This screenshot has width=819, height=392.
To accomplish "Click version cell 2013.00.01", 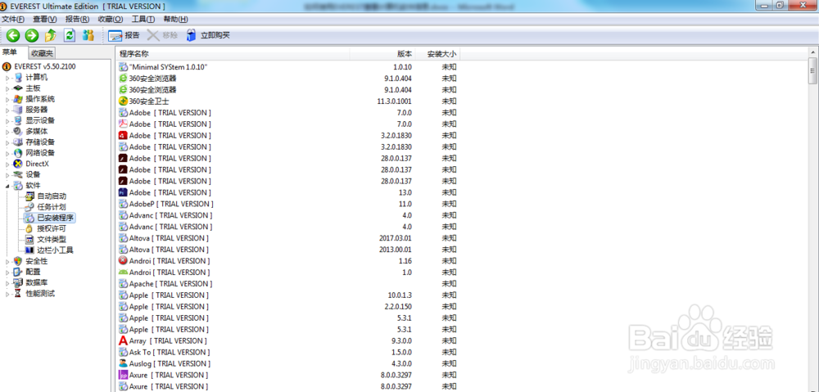I will 396,250.
